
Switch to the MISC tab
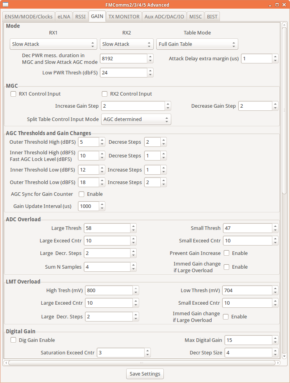click(196, 16)
